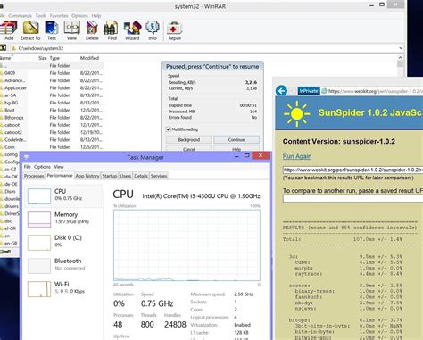The width and height of the screenshot is (423, 340).
Task: Expand the WinRAR address bar dropdown
Action: (401, 48)
